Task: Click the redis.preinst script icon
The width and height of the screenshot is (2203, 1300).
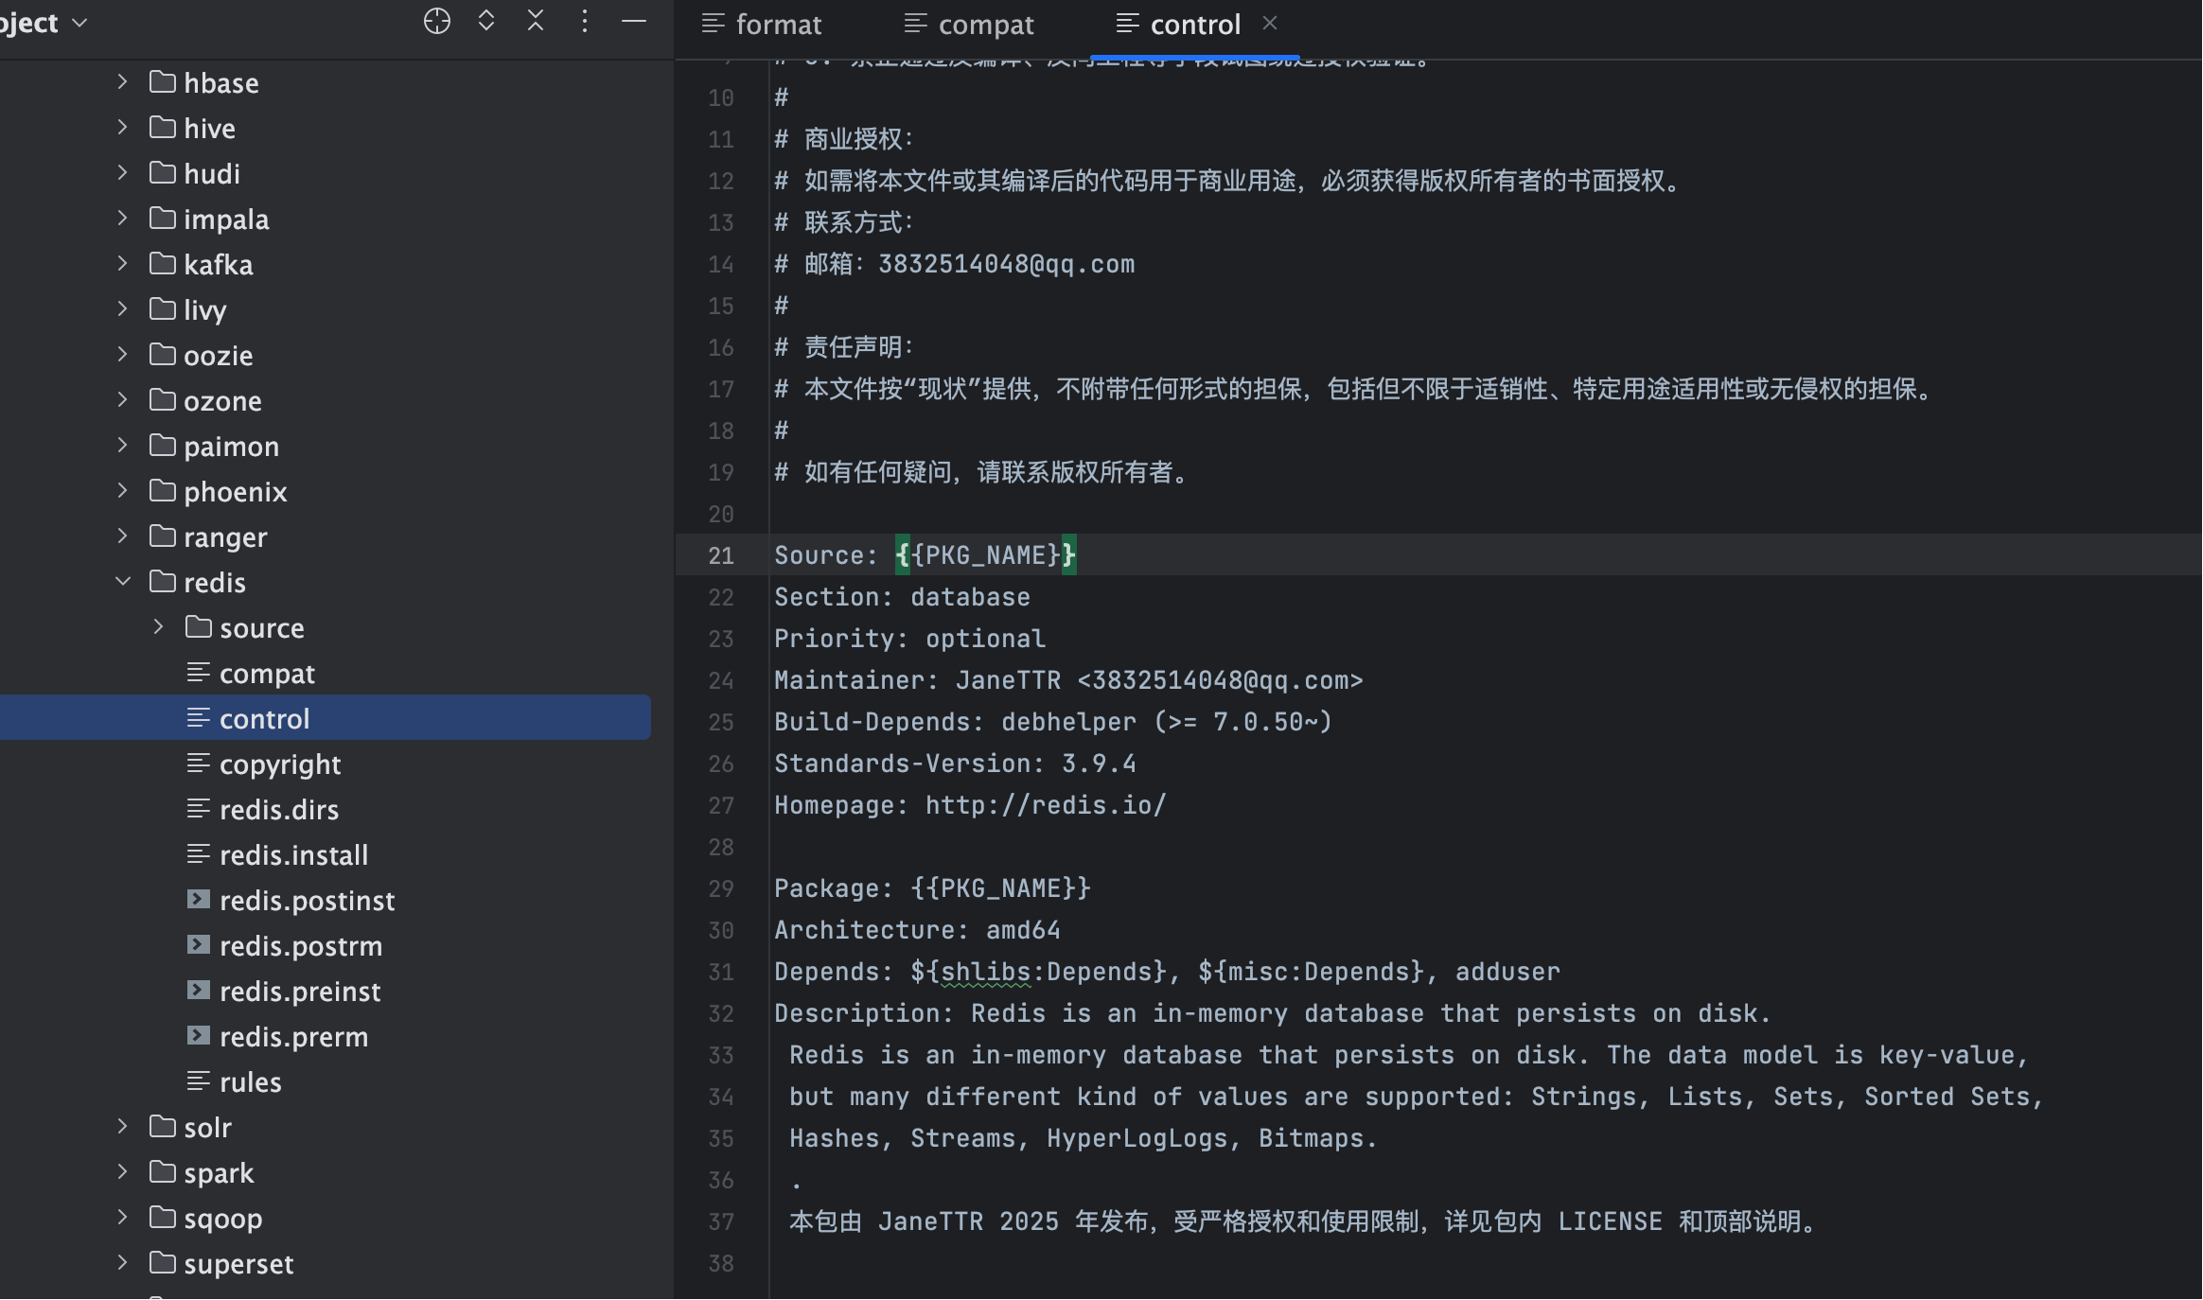Action: pyautogui.click(x=198, y=991)
